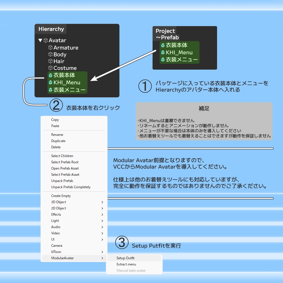The height and width of the screenshot is (283, 283).
Task: Click 衣装メニュー prefab icon in Project panel
Action: coord(163,59)
